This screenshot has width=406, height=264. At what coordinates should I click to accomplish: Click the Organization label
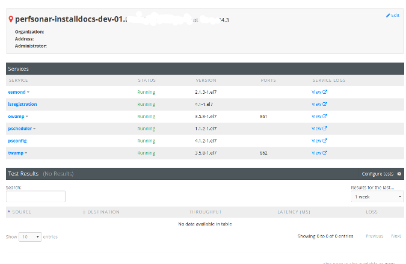[x=29, y=32]
